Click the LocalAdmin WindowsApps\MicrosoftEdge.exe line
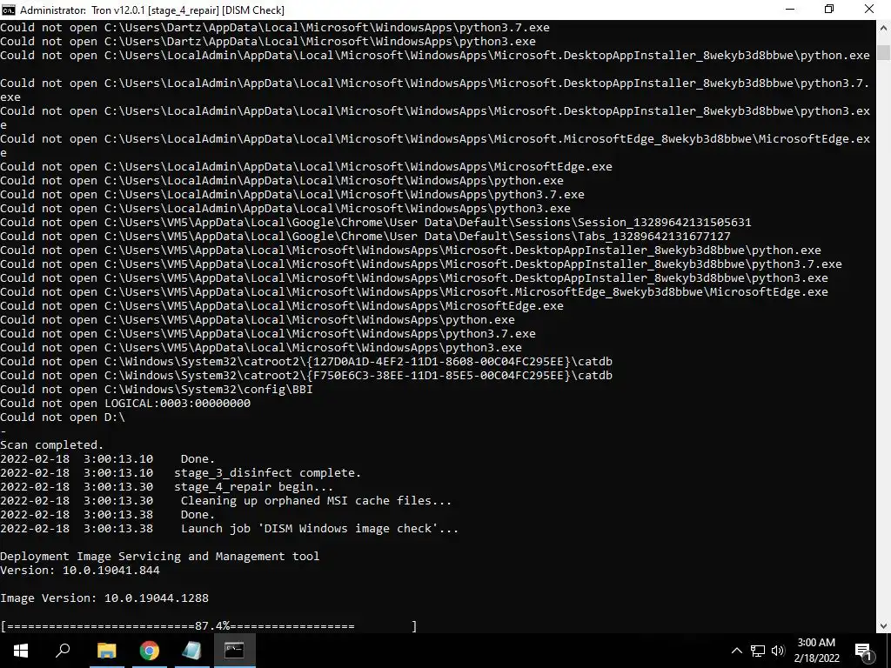891x668 pixels. (306, 166)
